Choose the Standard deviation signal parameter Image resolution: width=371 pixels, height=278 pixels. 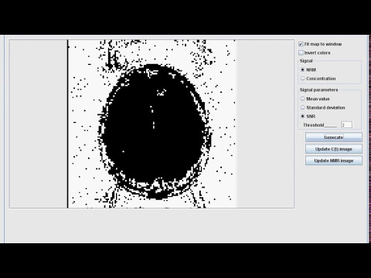(x=303, y=107)
